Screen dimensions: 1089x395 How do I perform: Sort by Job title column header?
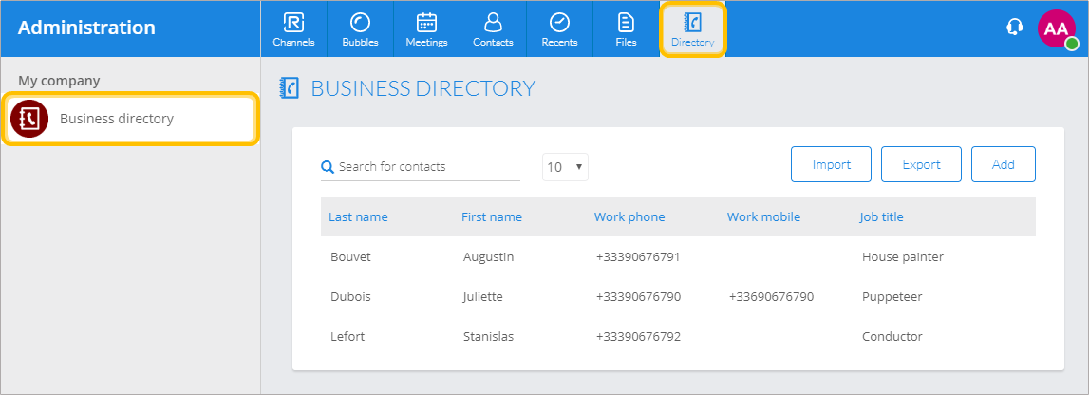881,216
